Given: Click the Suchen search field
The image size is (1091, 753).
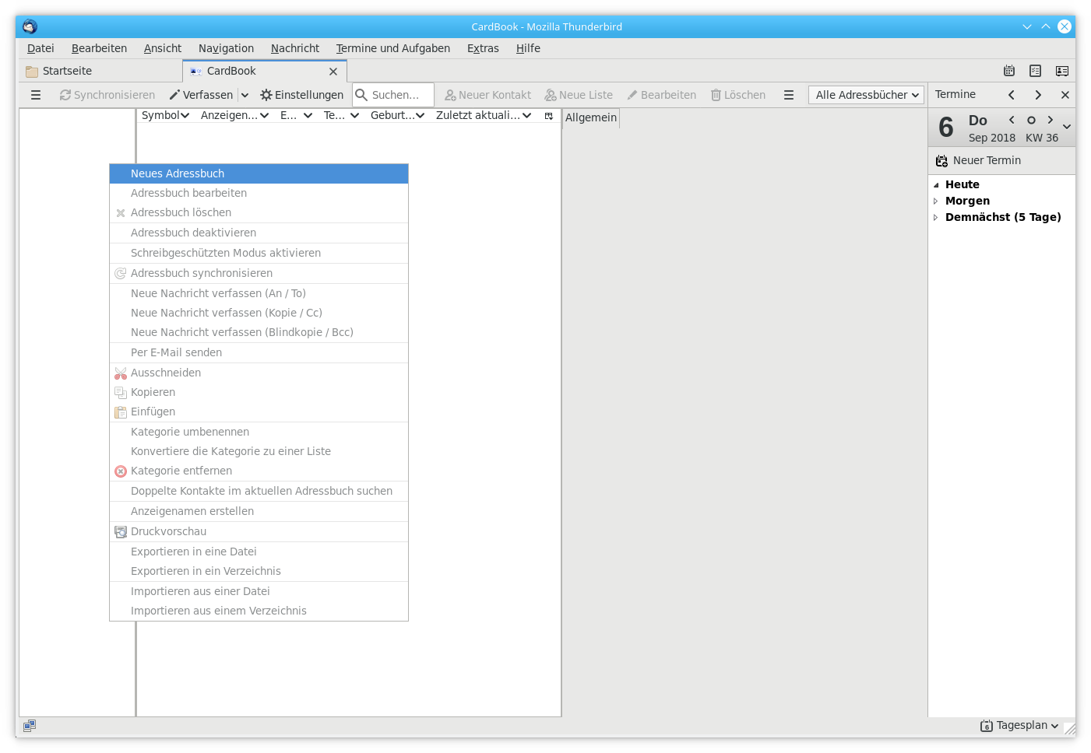Looking at the screenshot, I should click(400, 95).
